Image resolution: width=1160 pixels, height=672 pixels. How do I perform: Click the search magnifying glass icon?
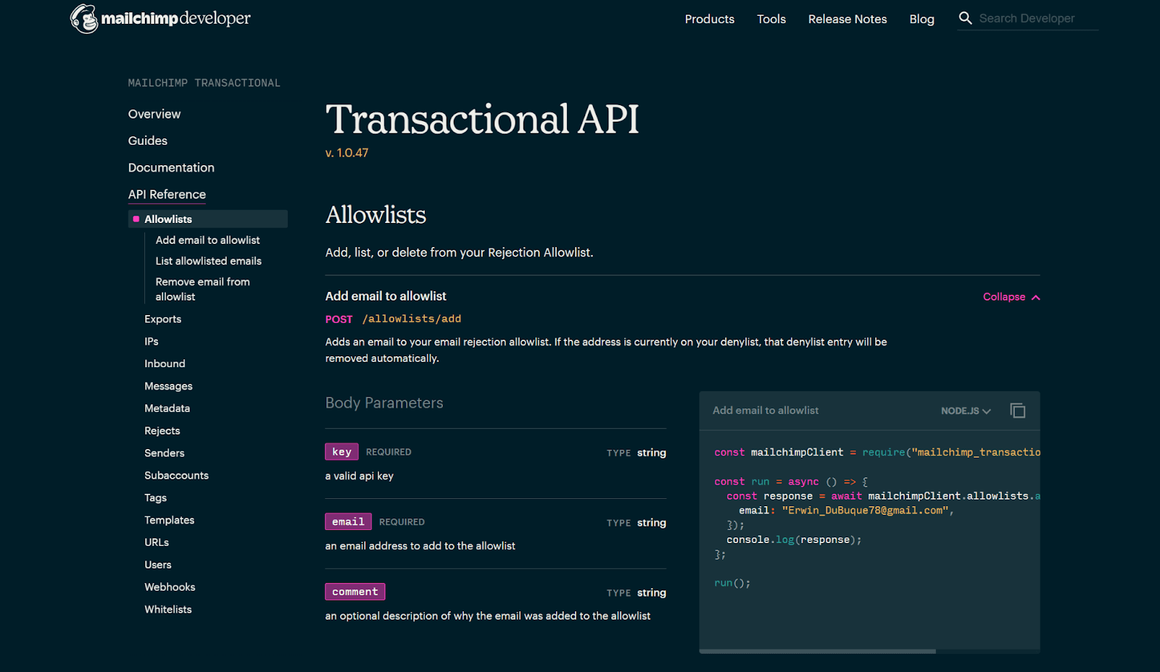(965, 18)
